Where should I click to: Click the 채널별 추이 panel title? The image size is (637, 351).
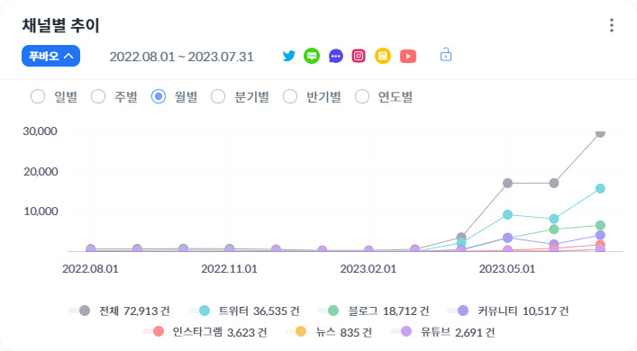(60, 25)
